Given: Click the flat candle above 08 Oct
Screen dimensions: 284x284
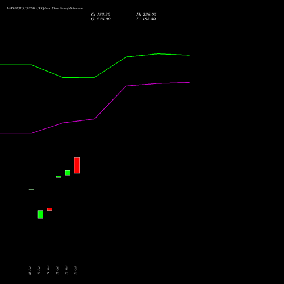Looking at the screenshot, I should coord(31,189).
